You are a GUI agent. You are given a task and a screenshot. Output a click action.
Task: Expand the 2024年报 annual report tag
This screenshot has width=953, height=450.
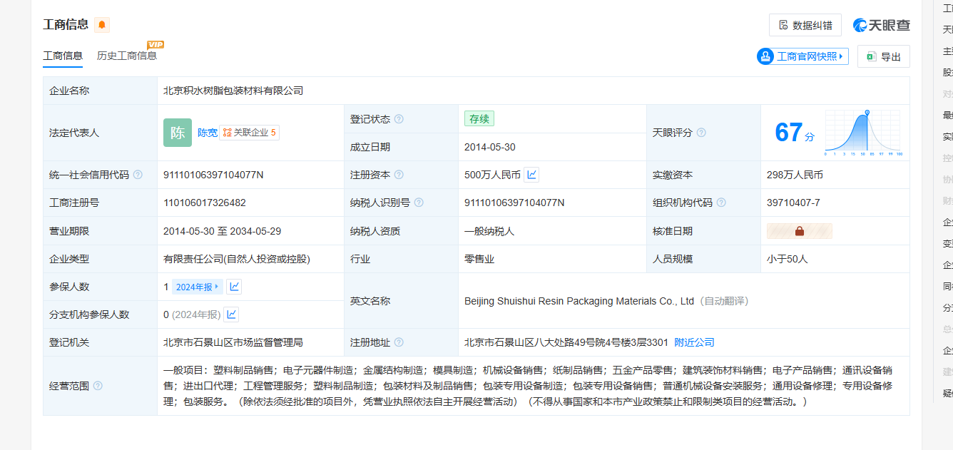point(198,287)
